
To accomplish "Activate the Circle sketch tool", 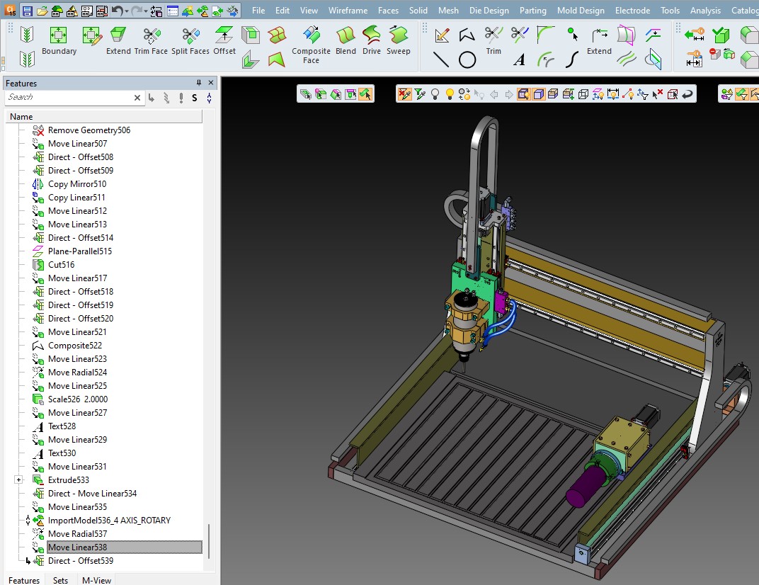I will (x=467, y=60).
